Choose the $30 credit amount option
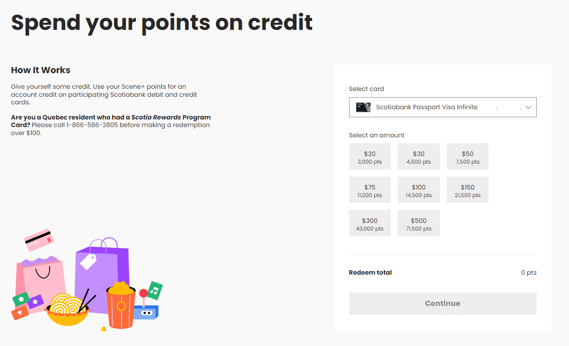Viewport: 569px width, 346px height. click(419, 157)
